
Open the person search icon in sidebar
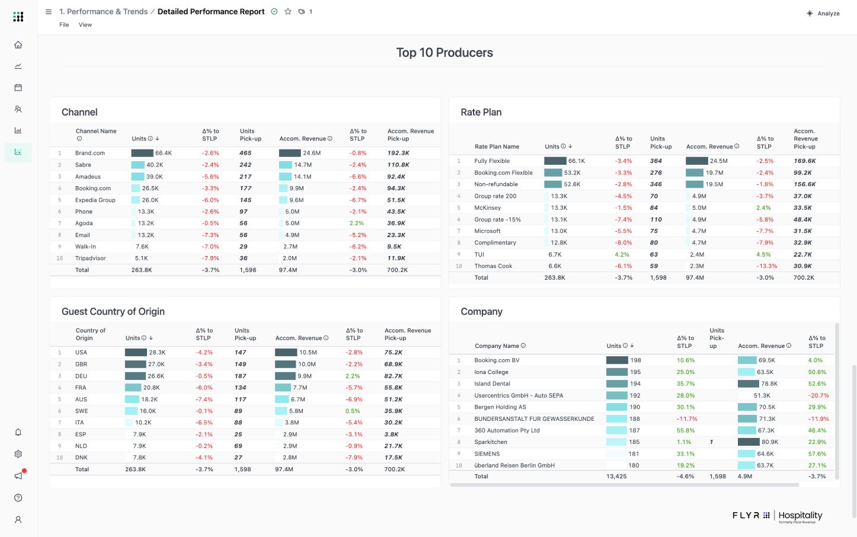tap(18, 109)
